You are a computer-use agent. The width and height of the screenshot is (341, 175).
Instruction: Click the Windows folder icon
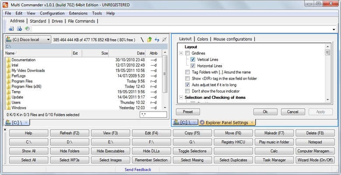8,108
